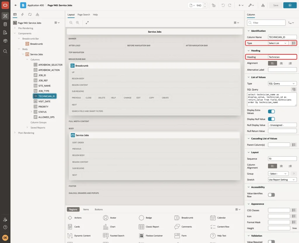This screenshot has width=299, height=243.
Task: Open the Create plus menu
Action: 241,5
